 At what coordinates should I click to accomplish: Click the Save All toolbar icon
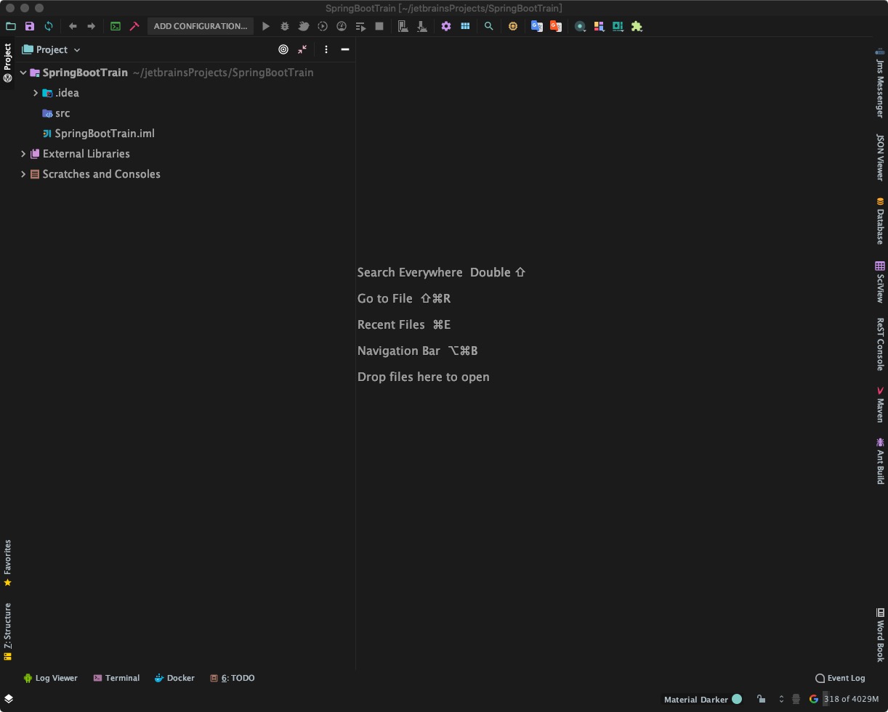tap(30, 26)
